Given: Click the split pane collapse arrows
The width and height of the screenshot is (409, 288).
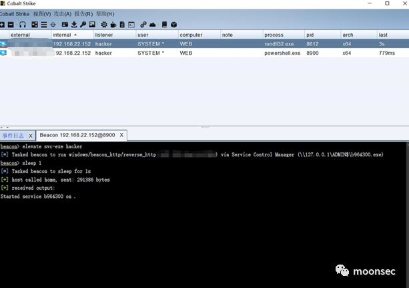Looking at the screenshot, I should [x=5, y=128].
